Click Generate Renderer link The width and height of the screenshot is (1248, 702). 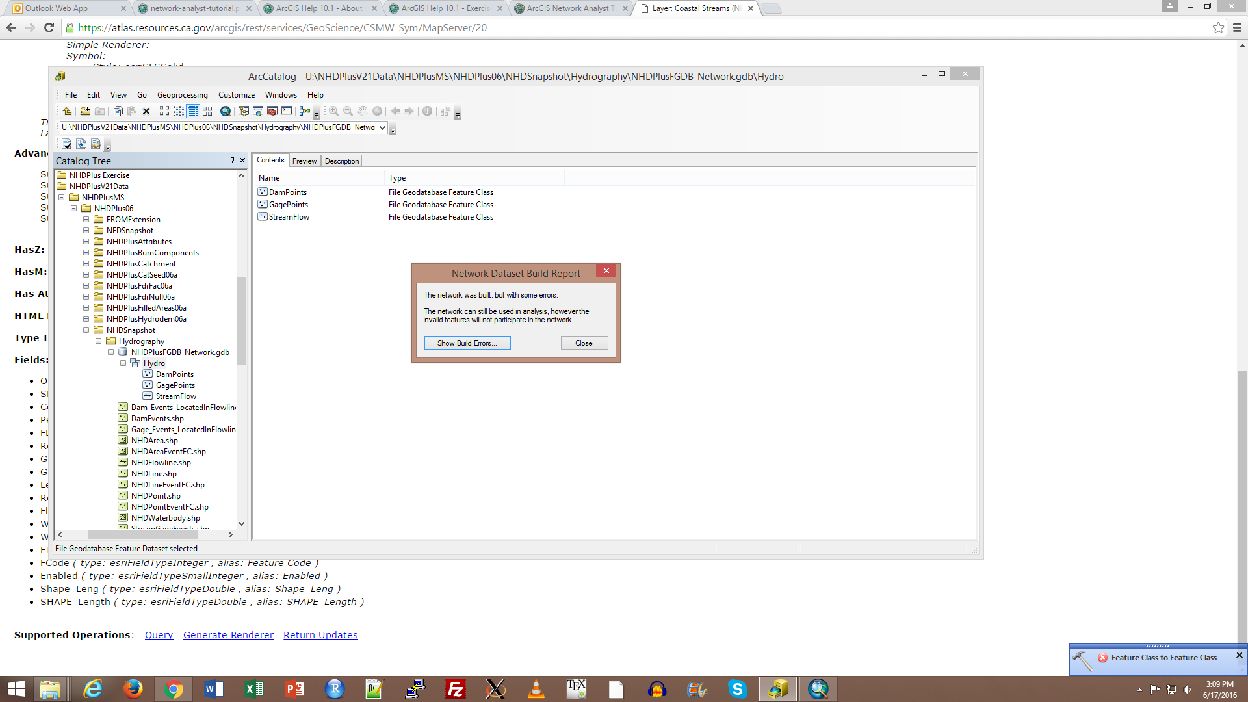pos(228,635)
